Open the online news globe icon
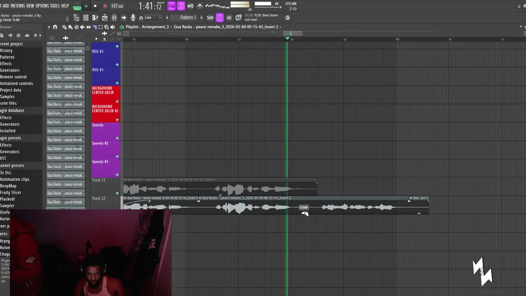This screenshot has height=296, width=526. (x=288, y=18)
